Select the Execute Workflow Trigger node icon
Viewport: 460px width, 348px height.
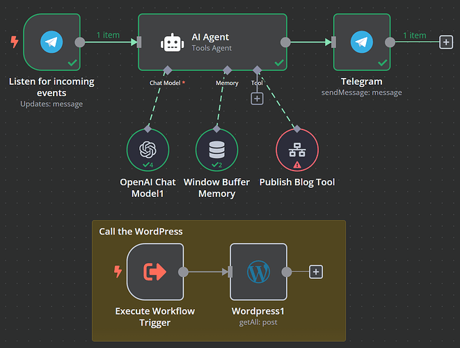155,271
